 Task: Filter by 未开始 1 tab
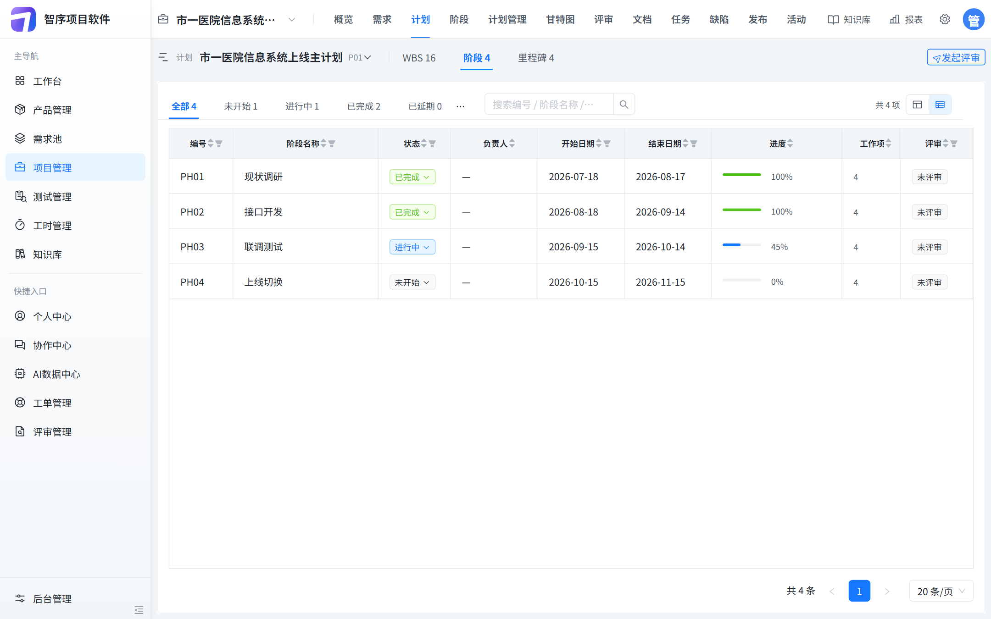click(241, 106)
